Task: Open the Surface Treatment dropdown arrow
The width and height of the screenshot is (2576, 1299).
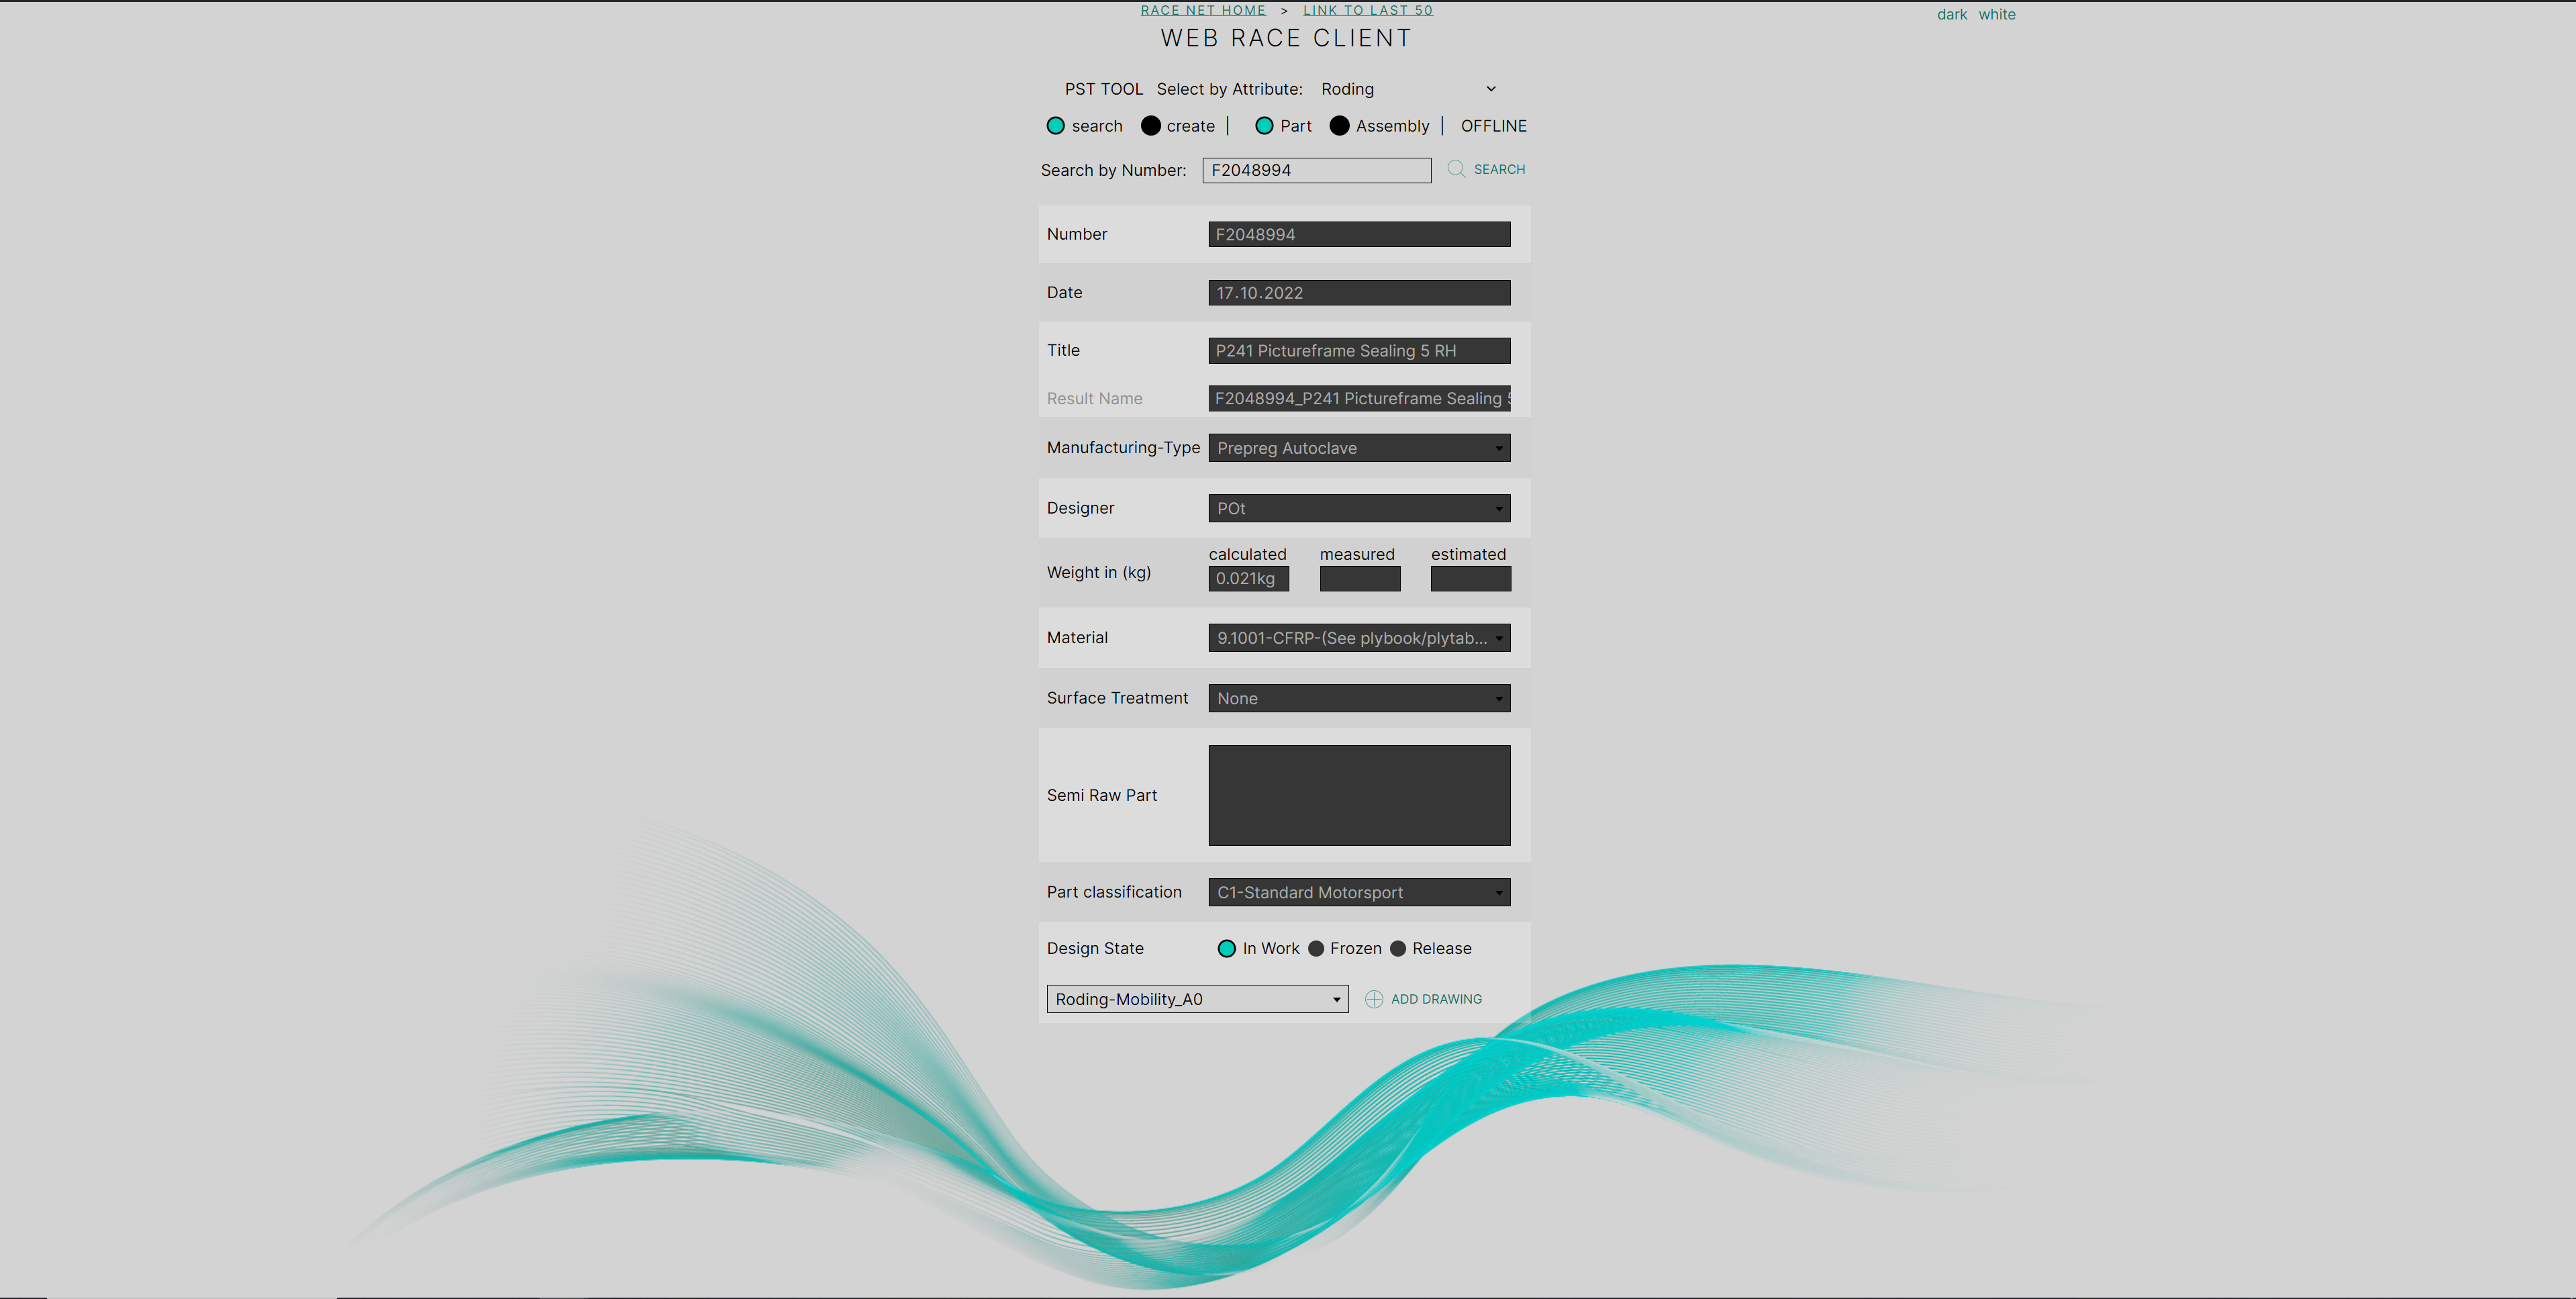Action: (1498, 698)
